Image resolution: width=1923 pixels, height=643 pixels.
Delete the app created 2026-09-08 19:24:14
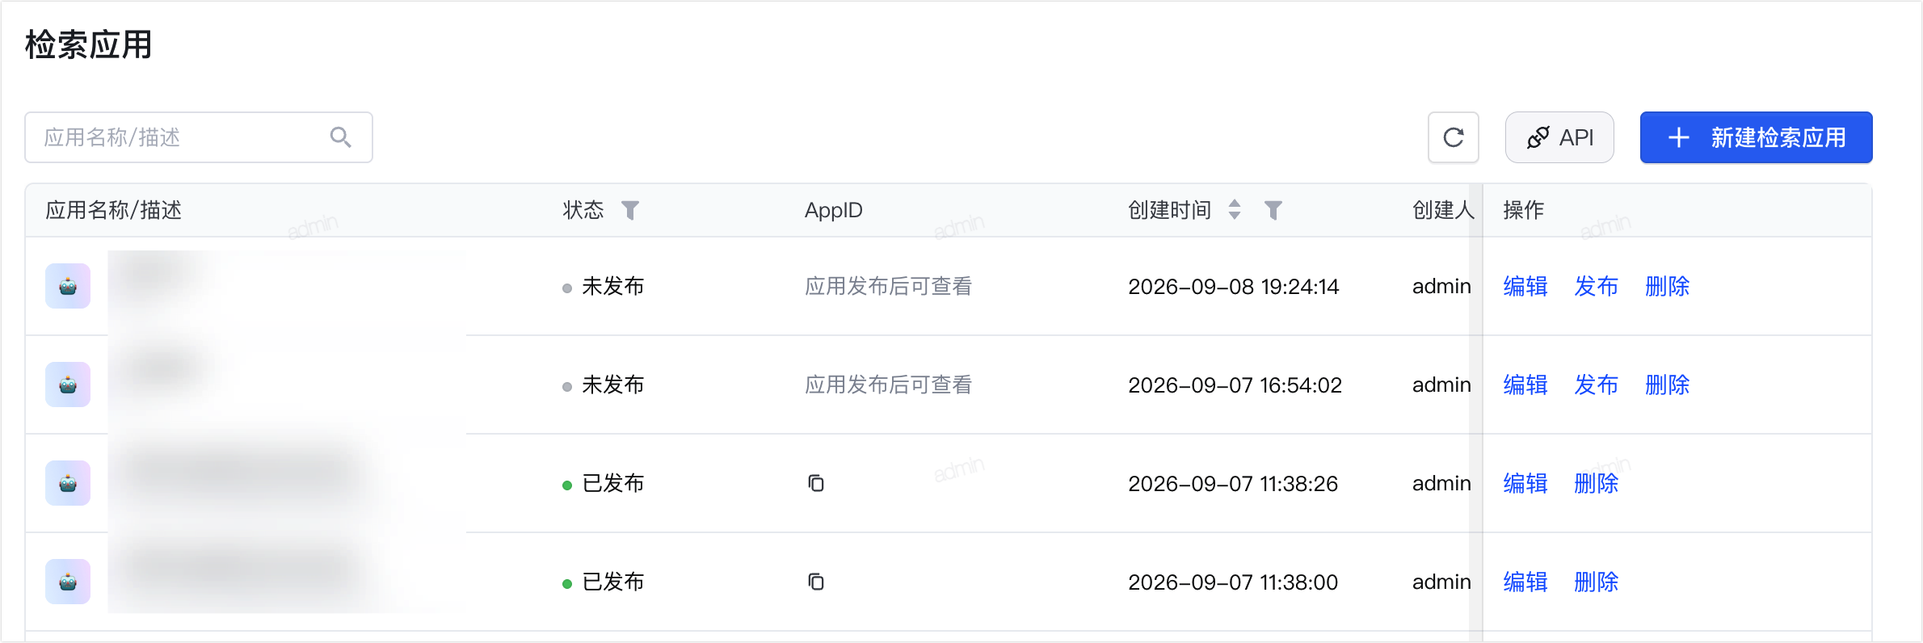click(x=1668, y=286)
